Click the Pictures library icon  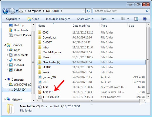coord(11,65)
